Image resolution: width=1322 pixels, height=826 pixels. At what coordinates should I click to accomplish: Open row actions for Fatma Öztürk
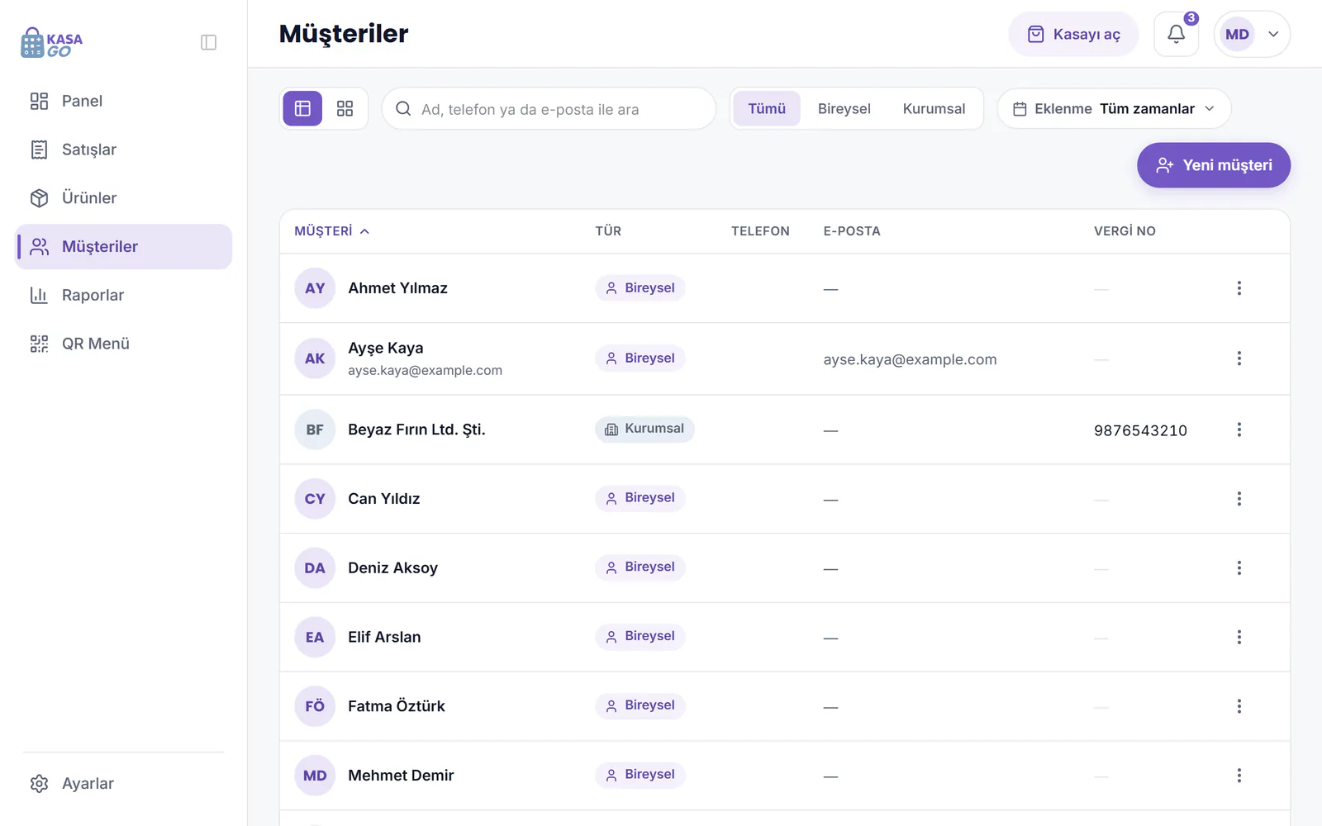1239,706
